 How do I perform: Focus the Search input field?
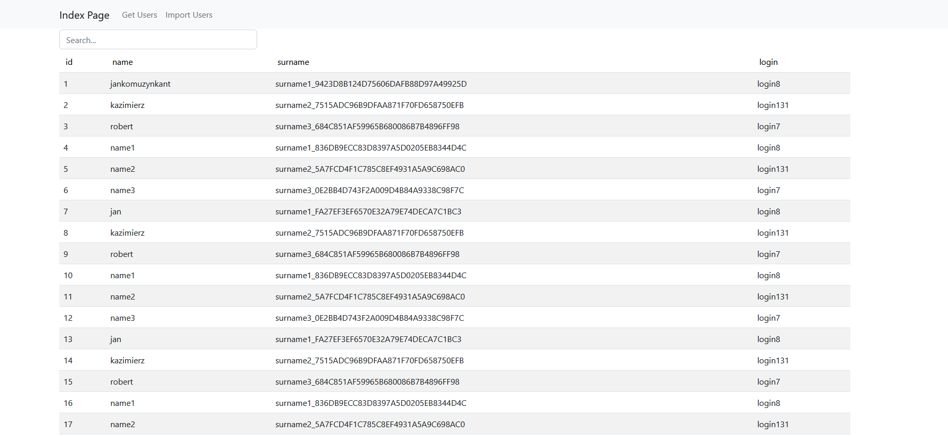pyautogui.click(x=158, y=40)
